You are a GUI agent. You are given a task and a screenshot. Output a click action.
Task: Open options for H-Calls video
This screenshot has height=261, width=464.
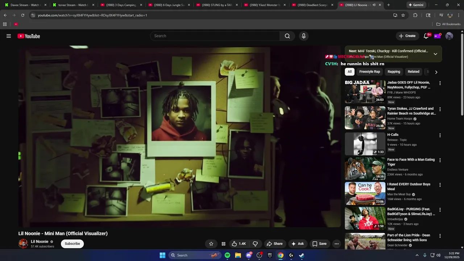point(440,135)
